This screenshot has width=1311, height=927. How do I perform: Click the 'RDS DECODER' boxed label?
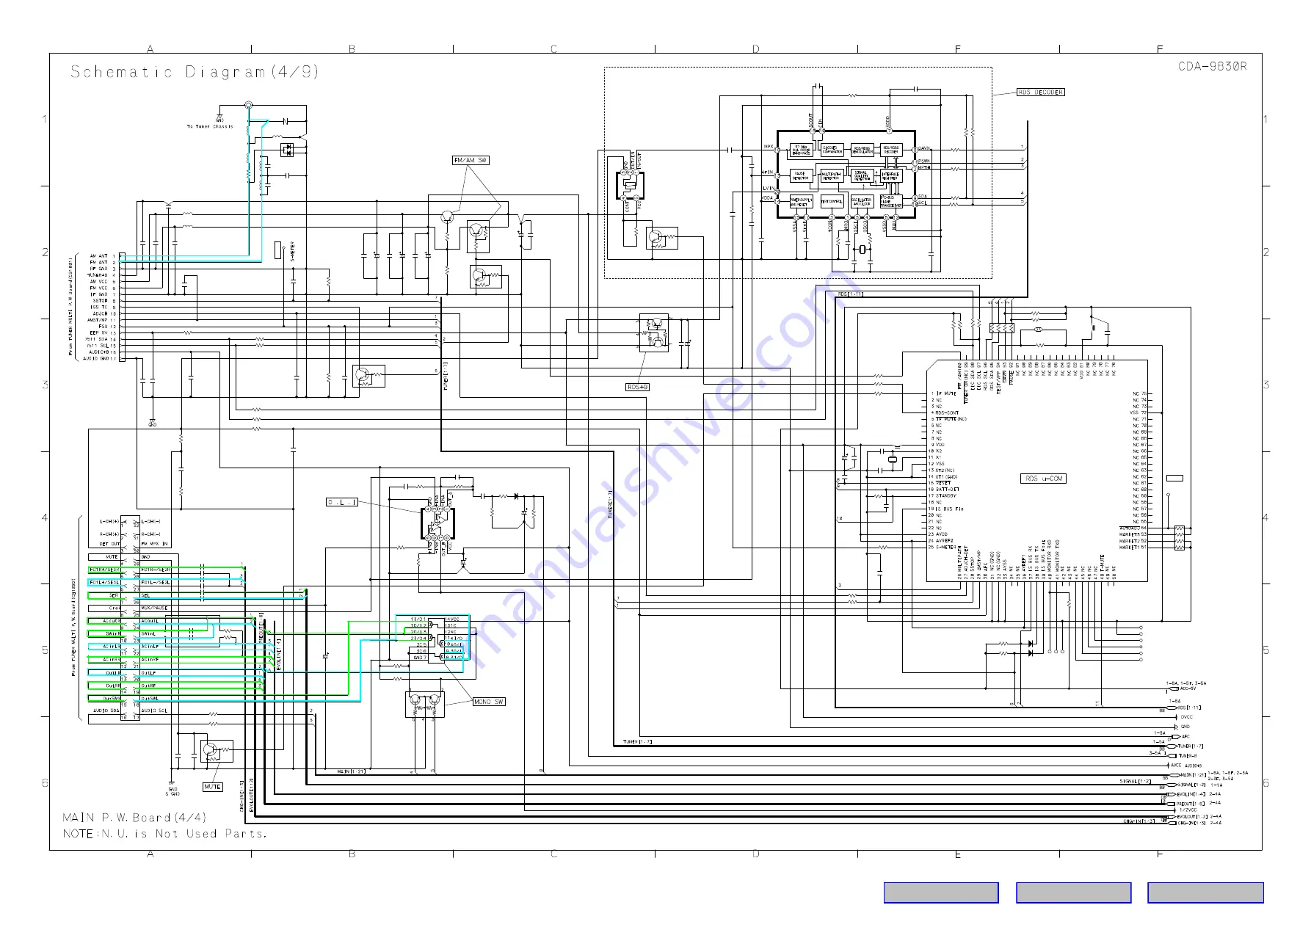click(x=1040, y=92)
